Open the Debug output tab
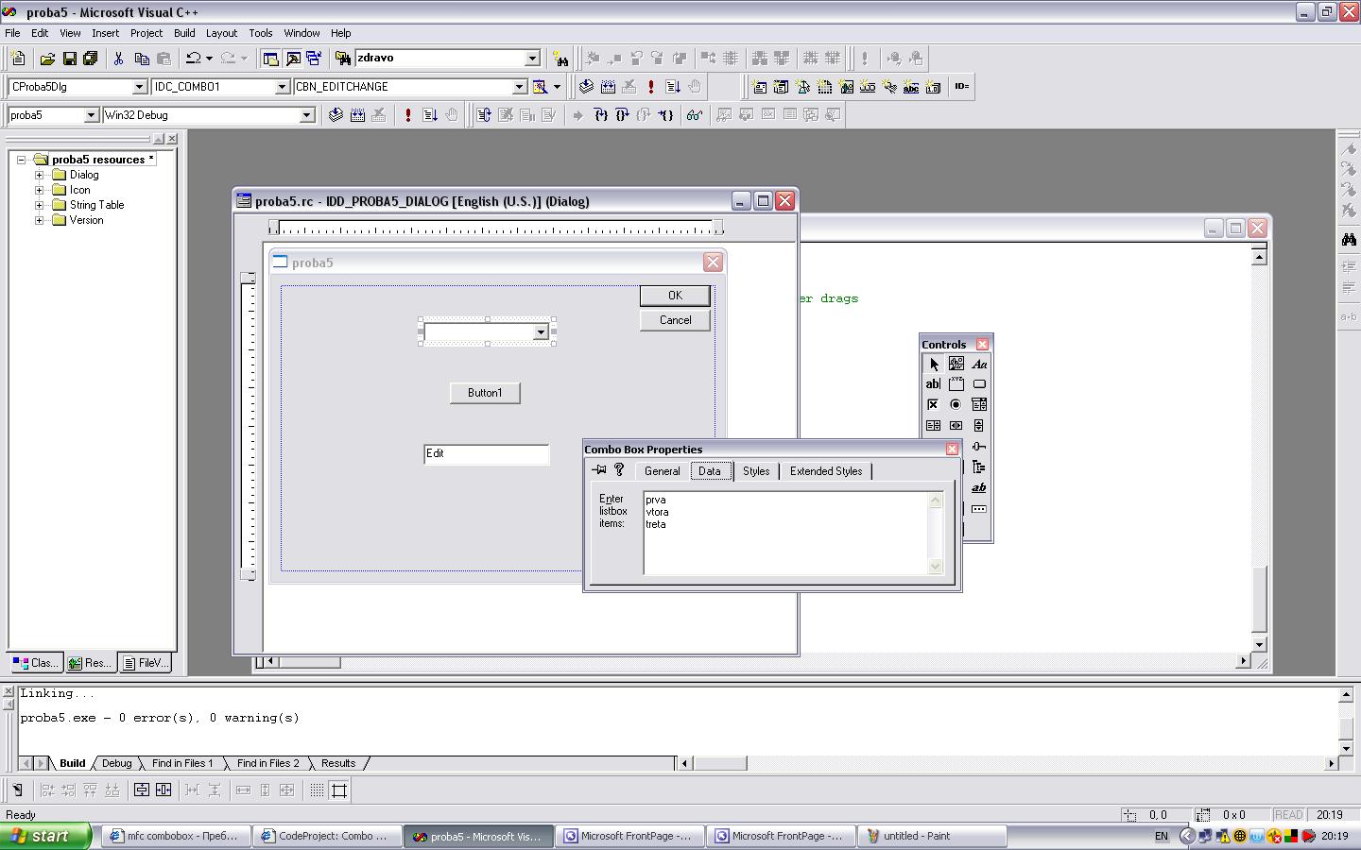Viewport: 1361px width, 850px height. 117,763
